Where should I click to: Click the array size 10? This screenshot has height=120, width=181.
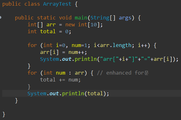click(x=94, y=25)
